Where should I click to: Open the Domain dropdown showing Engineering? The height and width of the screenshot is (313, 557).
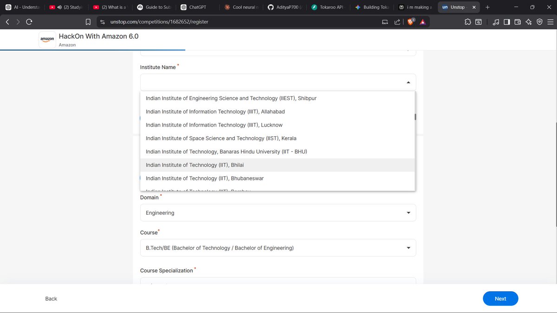click(x=278, y=213)
